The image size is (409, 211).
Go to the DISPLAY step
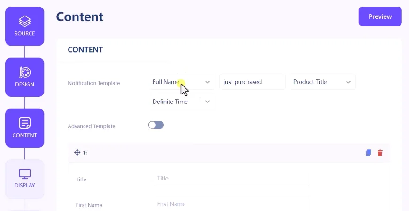pyautogui.click(x=25, y=179)
